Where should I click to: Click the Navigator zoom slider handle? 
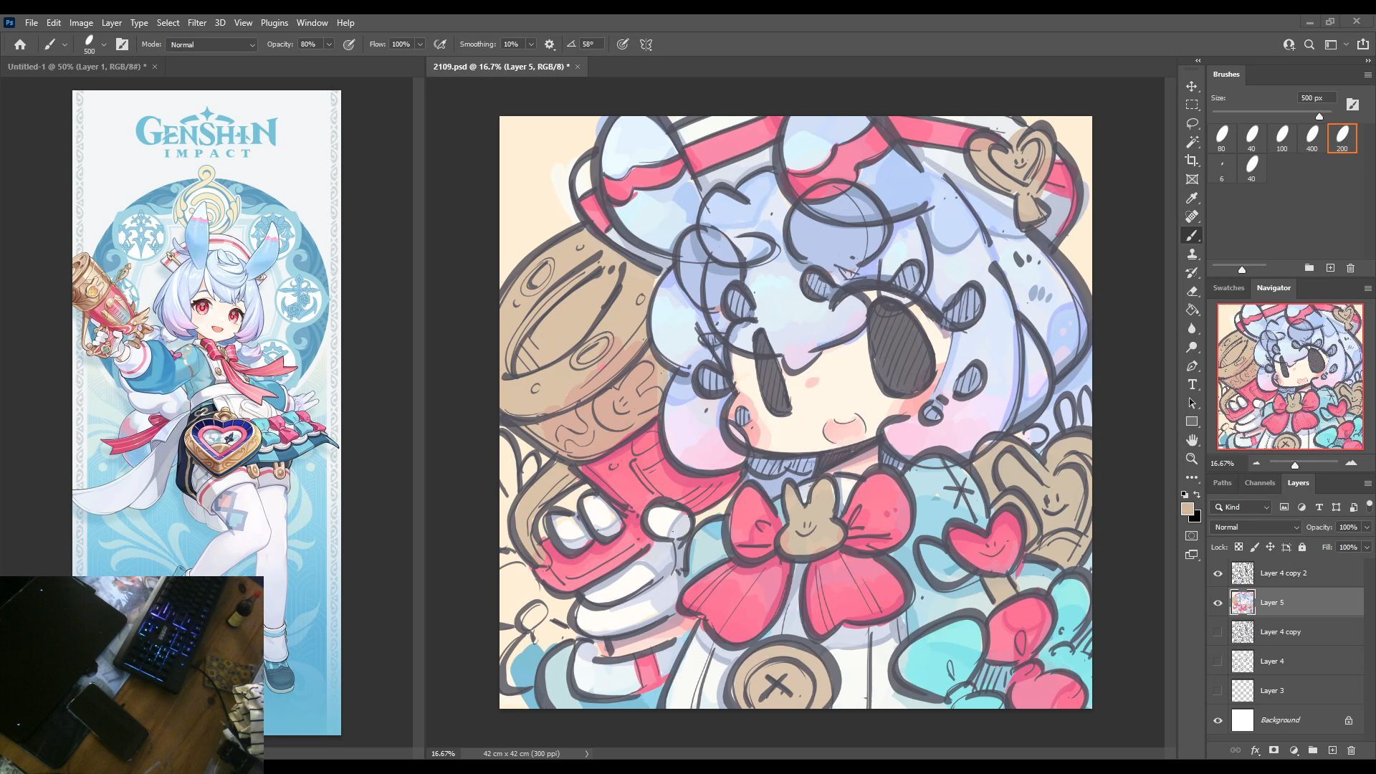coord(1294,466)
